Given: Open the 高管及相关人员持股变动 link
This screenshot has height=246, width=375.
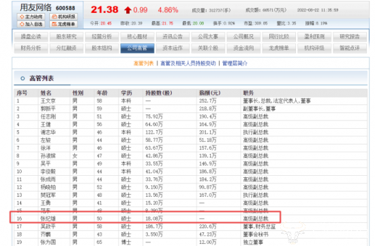Looking at the screenshot, I should tap(188, 63).
